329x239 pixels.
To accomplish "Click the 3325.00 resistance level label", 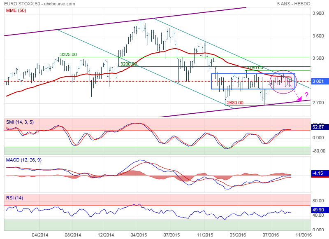I will (69, 54).
